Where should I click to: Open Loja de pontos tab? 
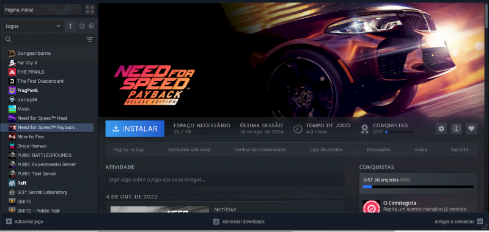tap(326, 150)
